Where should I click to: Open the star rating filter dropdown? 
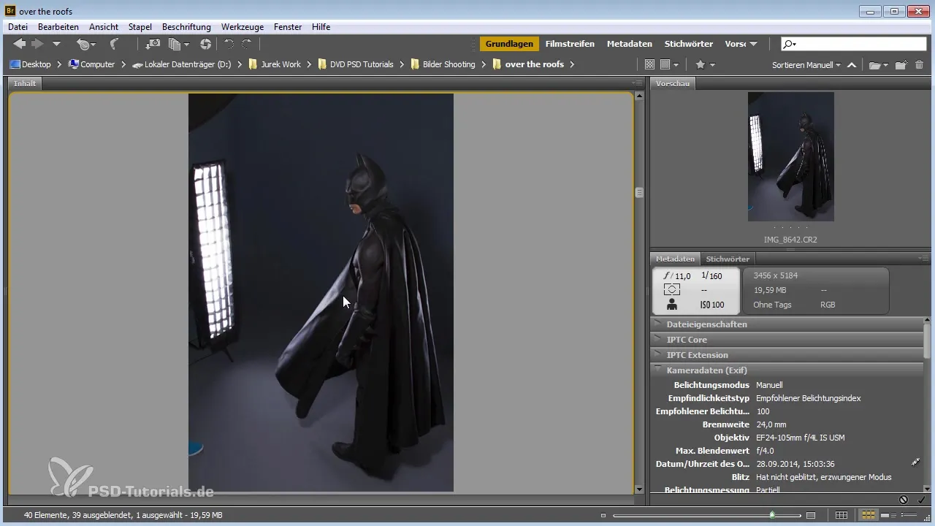tap(705, 64)
